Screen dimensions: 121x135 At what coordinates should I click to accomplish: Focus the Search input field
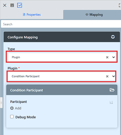pos(61,24)
